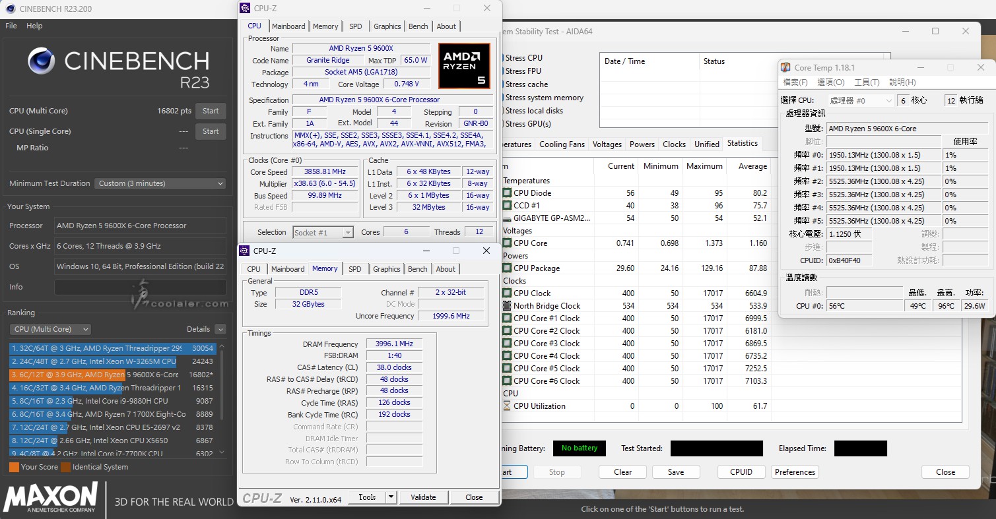Click the North Bridge Clock chip icon

click(507, 306)
